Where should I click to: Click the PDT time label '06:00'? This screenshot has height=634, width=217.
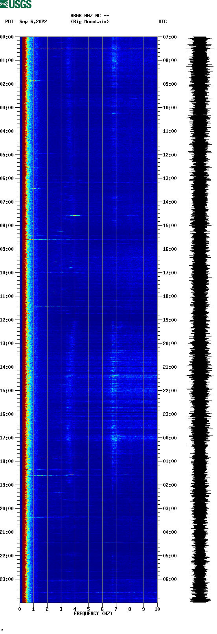click(x=7, y=178)
